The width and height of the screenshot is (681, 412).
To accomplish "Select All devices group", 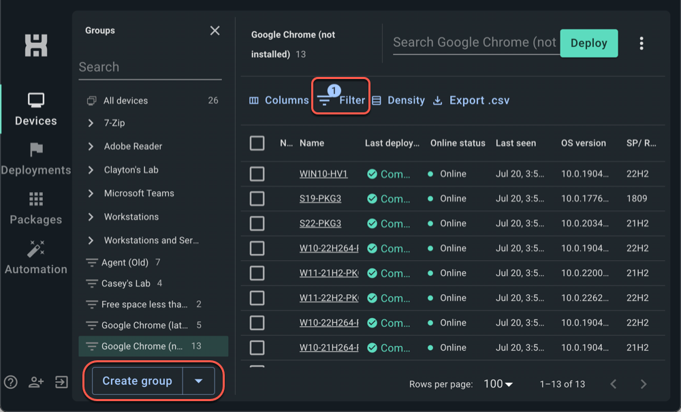I will pos(153,100).
